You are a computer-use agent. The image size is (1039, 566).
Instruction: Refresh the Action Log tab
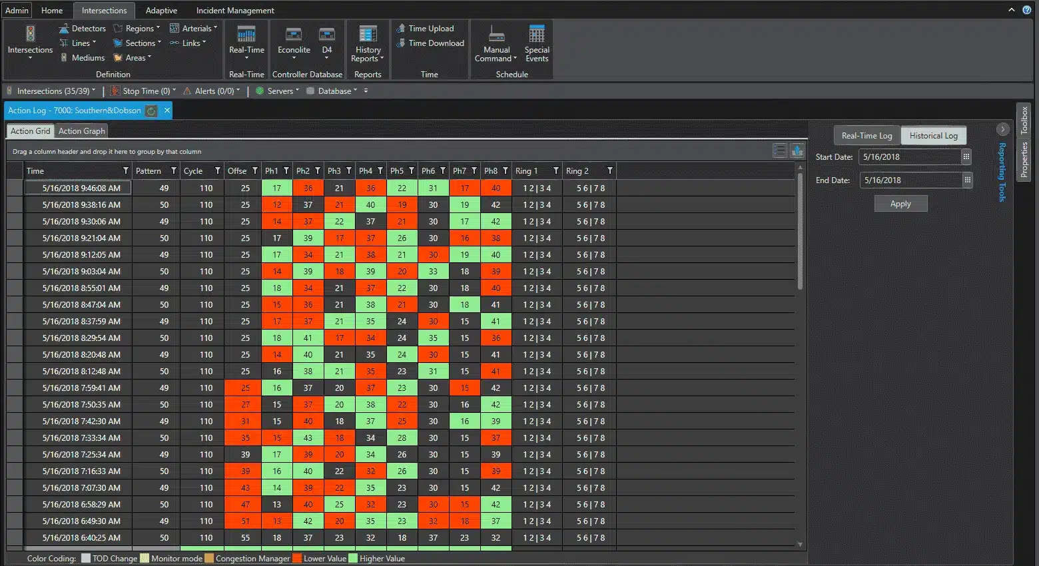click(x=151, y=111)
